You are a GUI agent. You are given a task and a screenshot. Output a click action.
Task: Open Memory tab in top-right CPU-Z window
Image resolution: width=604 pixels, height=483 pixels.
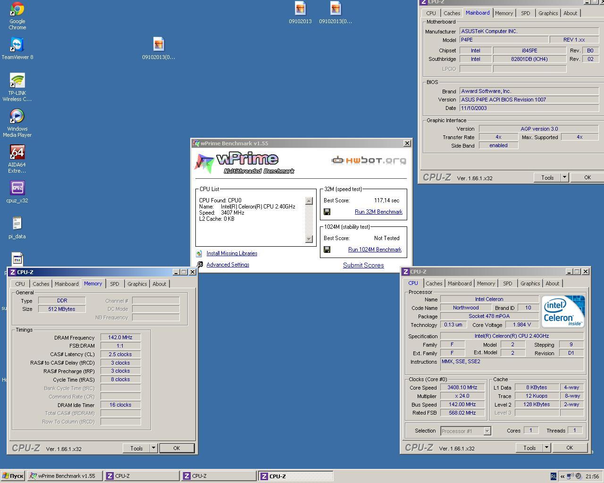(x=504, y=13)
